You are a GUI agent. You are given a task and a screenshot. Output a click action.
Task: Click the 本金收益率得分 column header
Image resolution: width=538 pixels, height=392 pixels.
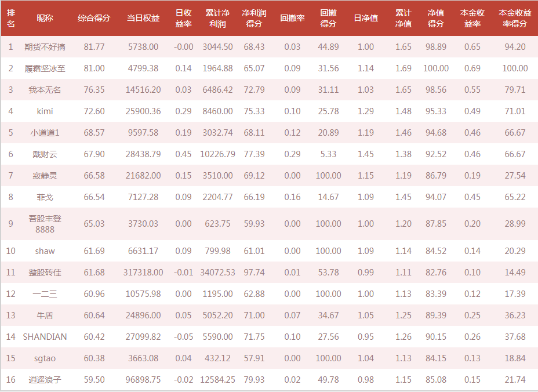(x=515, y=18)
